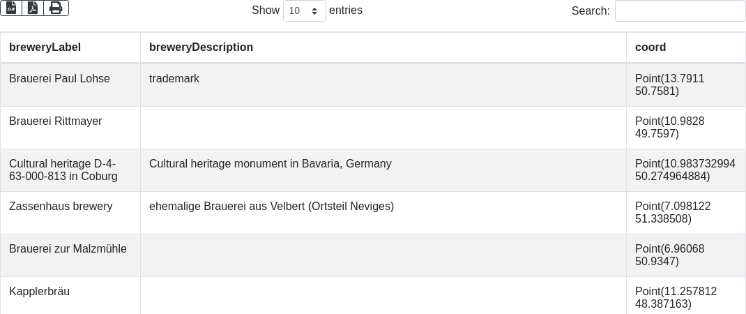The width and height of the screenshot is (746, 314).
Task: Click Cultural heritage D-4-63-000-813 in Coburg cell
Action: click(x=70, y=170)
